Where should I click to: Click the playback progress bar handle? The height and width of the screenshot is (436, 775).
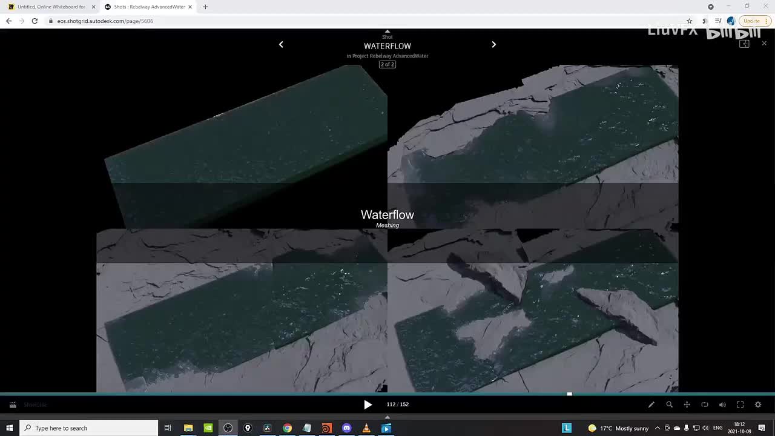pyautogui.click(x=569, y=394)
